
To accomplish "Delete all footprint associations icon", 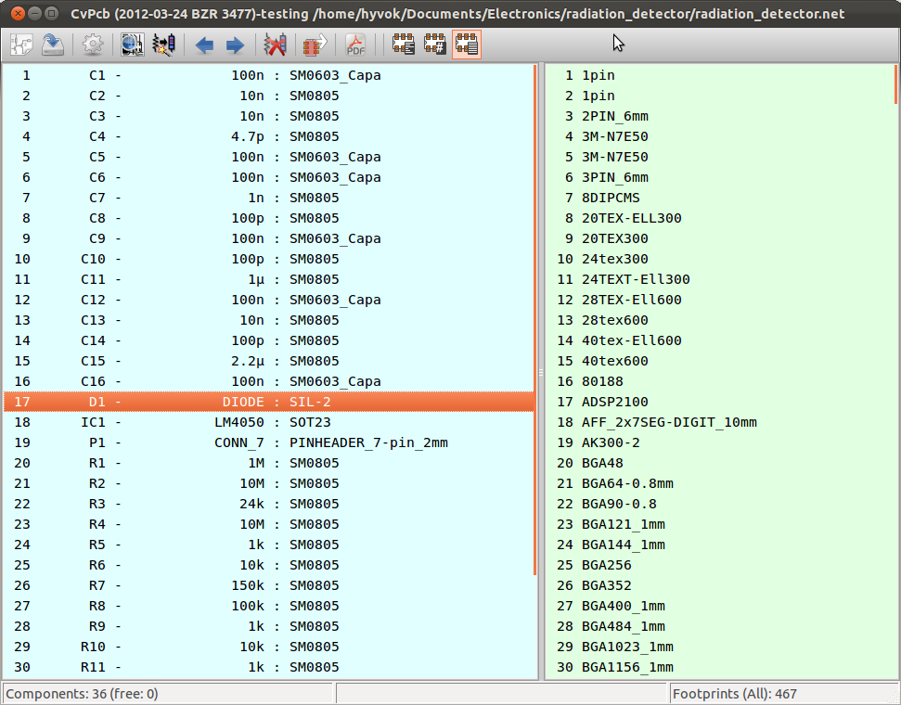I will [x=275, y=45].
